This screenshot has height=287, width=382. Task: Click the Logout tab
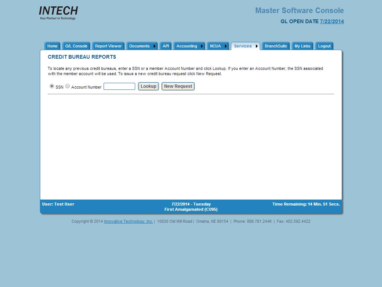324,46
